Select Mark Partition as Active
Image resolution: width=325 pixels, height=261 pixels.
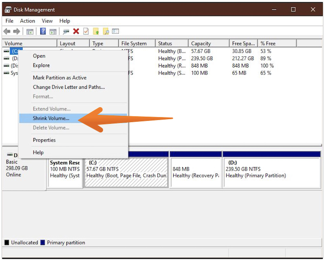[59, 77]
